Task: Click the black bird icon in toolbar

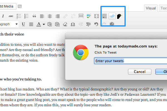Action: tap(120, 16)
